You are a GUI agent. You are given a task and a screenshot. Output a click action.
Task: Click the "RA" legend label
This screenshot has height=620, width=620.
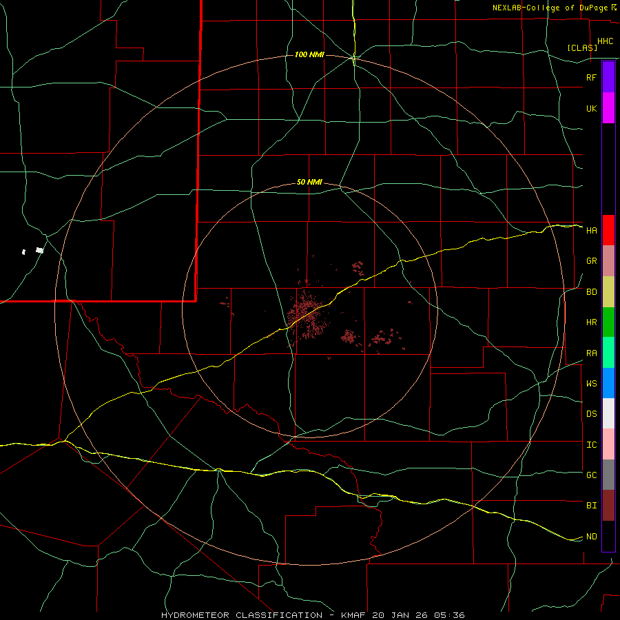[591, 353]
